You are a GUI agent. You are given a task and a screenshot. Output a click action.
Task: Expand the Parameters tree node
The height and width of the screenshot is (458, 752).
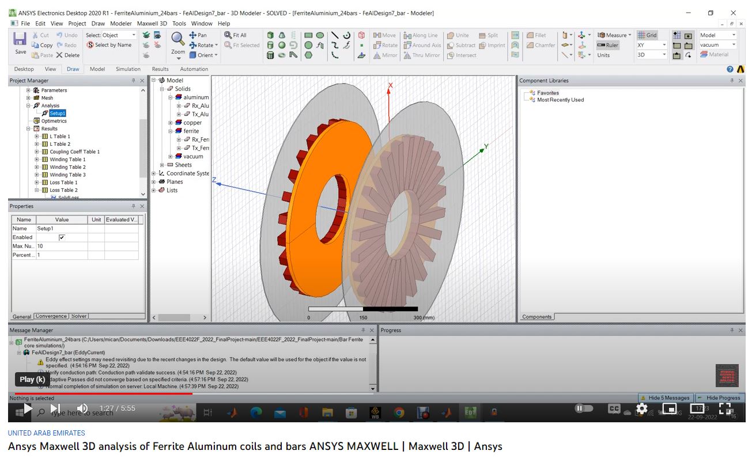coord(28,90)
